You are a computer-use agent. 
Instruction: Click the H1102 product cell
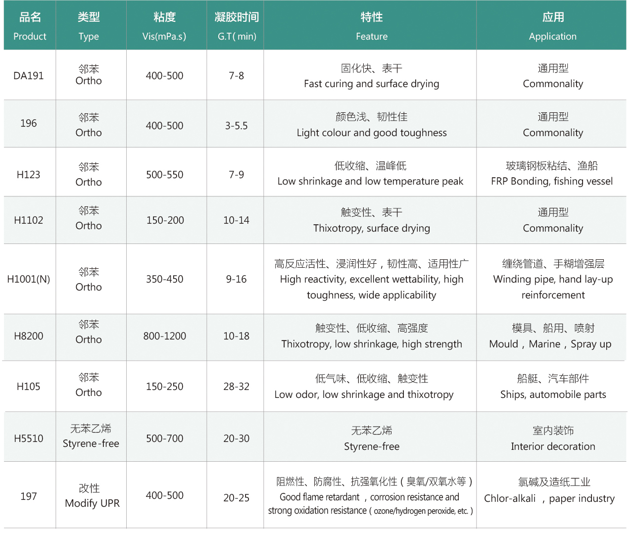[29, 220]
